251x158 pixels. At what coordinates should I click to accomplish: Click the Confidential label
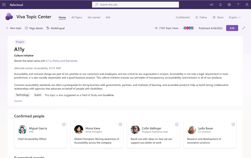tap(183, 17)
